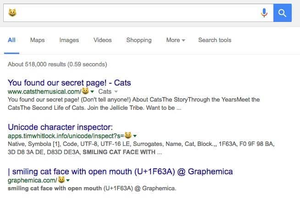Switch to the Images tab
This screenshot has height=199, width=300.
click(69, 40)
